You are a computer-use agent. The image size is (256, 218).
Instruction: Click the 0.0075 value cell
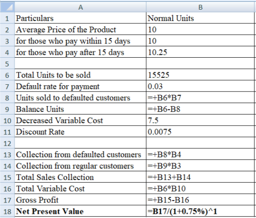pos(201,131)
